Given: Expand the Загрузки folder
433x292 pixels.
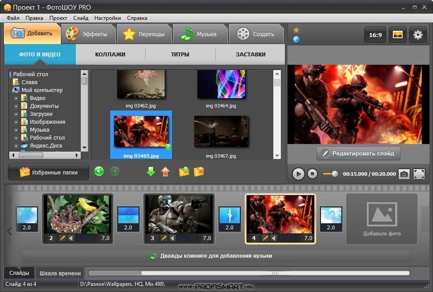Looking at the screenshot, I should click(x=16, y=114).
